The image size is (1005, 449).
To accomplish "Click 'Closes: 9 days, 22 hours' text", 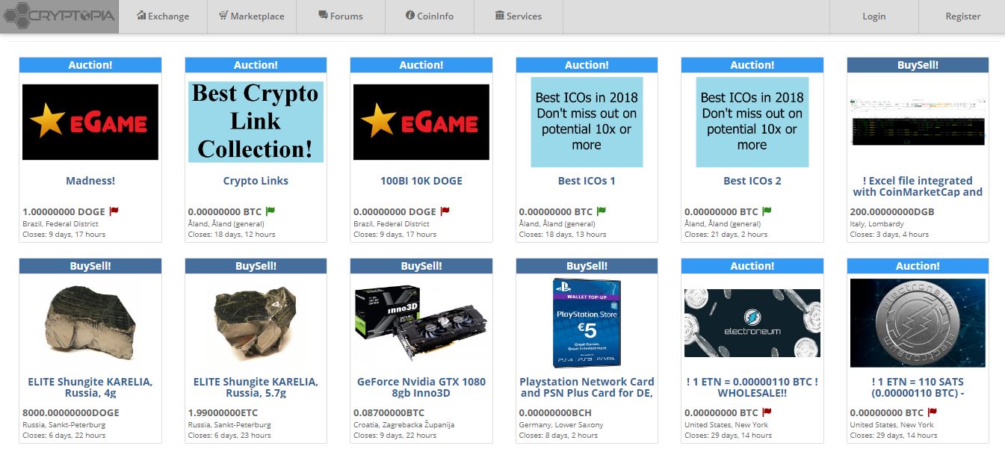I will click(x=395, y=436).
